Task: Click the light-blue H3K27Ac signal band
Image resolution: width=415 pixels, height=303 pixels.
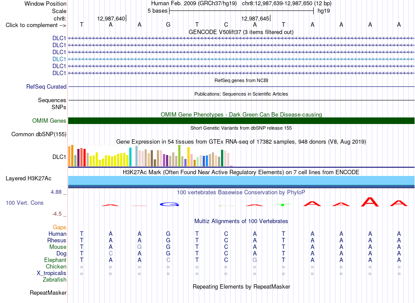Action: point(241,180)
